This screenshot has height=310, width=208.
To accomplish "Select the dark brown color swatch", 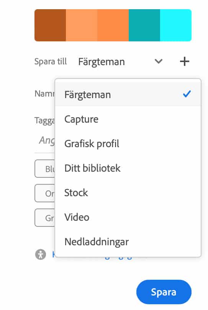I will (x=50, y=25).
